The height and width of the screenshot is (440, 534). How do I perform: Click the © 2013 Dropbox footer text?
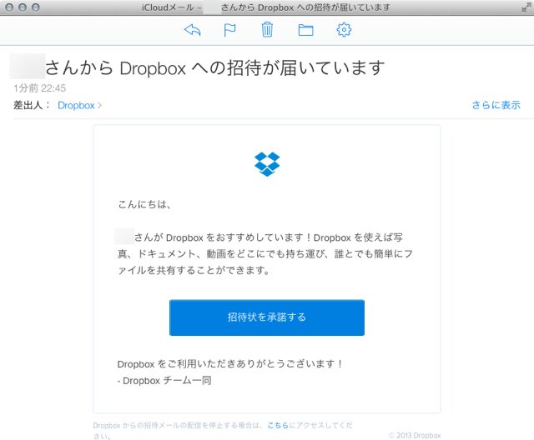tap(416, 435)
